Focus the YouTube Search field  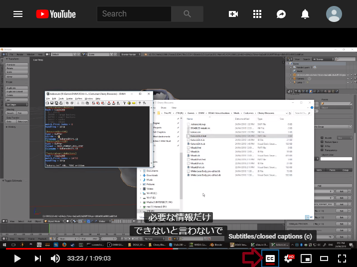click(134, 14)
